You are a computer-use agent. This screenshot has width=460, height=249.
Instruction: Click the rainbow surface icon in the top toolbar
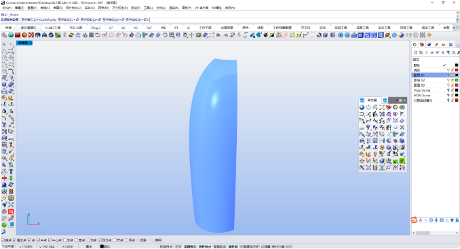point(71,35)
